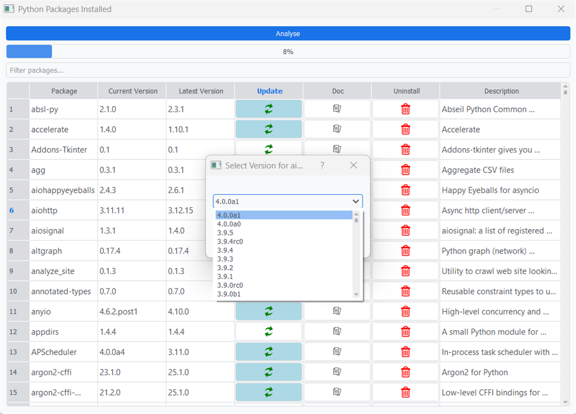576x414 pixels.
Task: Open documentation for argon2-cffi
Action: pos(337,372)
